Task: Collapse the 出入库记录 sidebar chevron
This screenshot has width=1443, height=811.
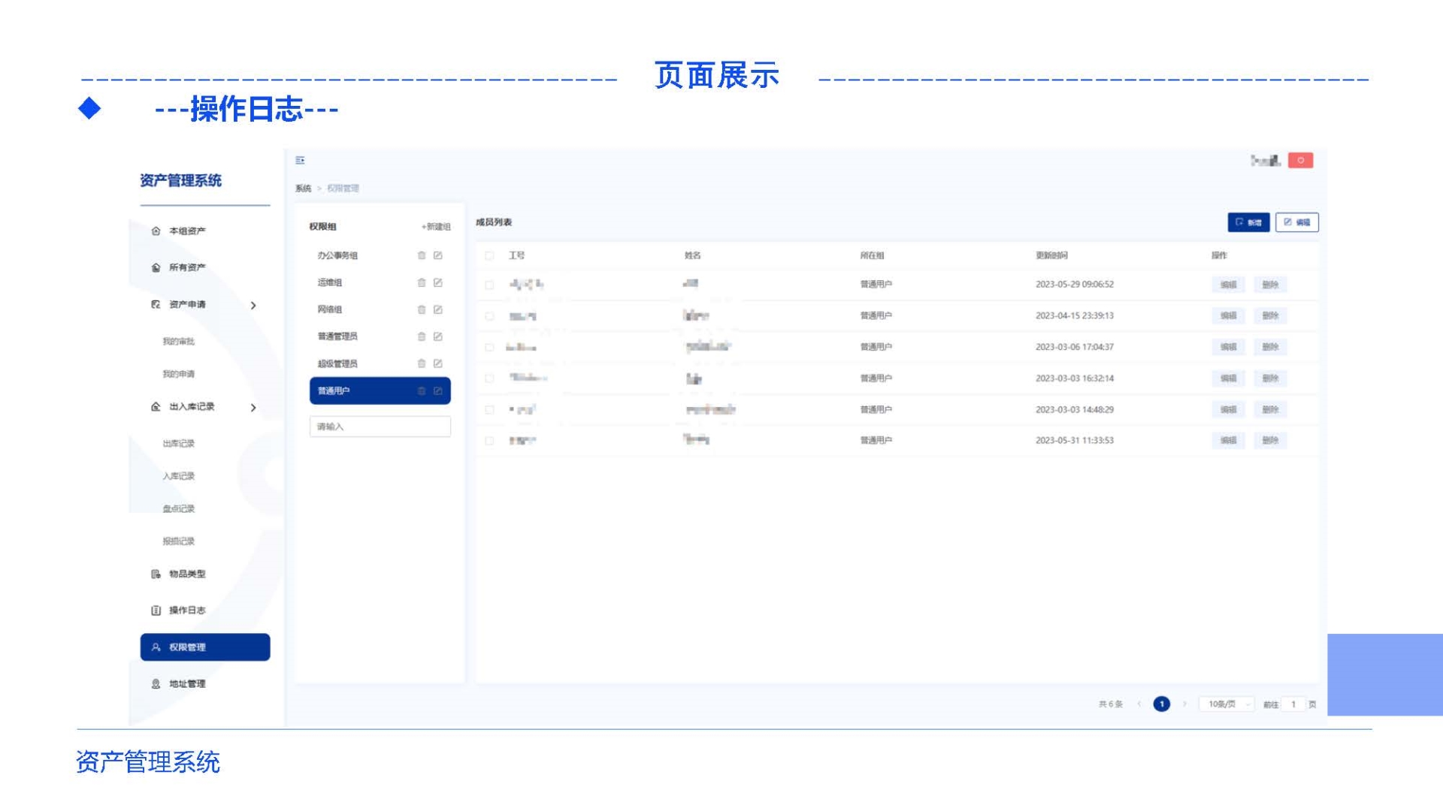Action: point(253,407)
